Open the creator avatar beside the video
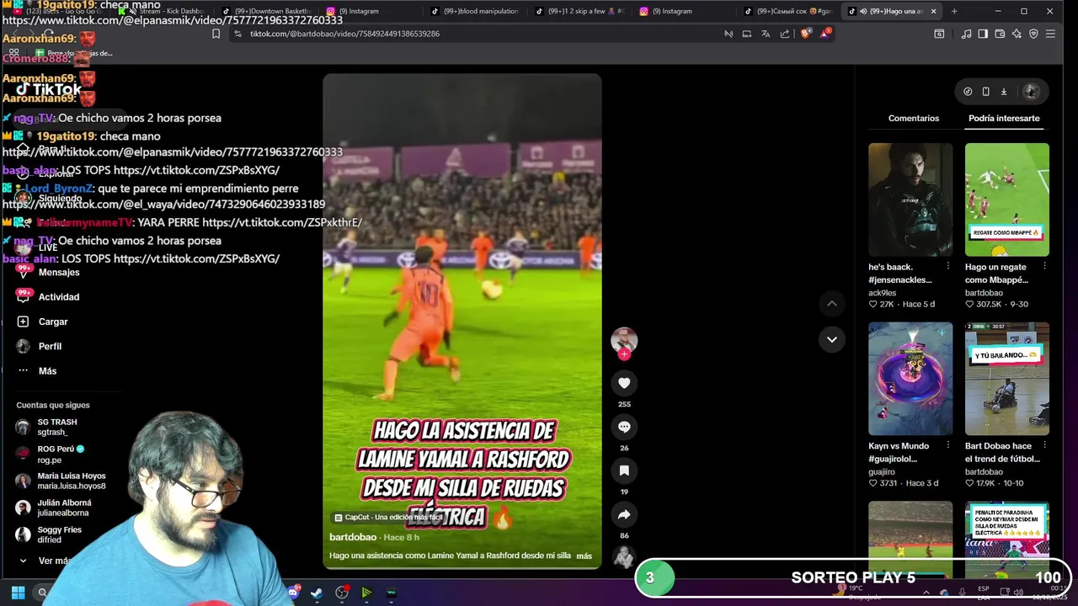1078x606 pixels. pos(624,340)
